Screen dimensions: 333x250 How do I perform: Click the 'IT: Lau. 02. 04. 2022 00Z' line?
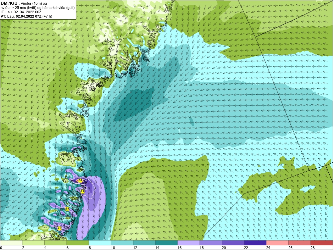21,12
